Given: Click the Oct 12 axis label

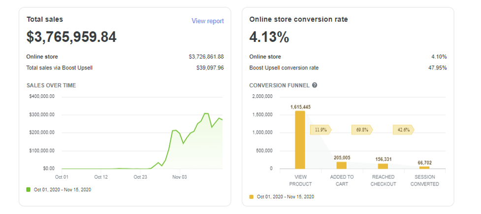Looking at the screenshot, I should click(101, 177).
